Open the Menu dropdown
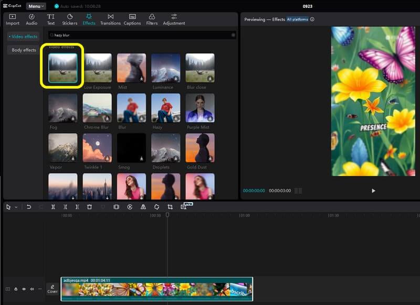 pos(36,6)
